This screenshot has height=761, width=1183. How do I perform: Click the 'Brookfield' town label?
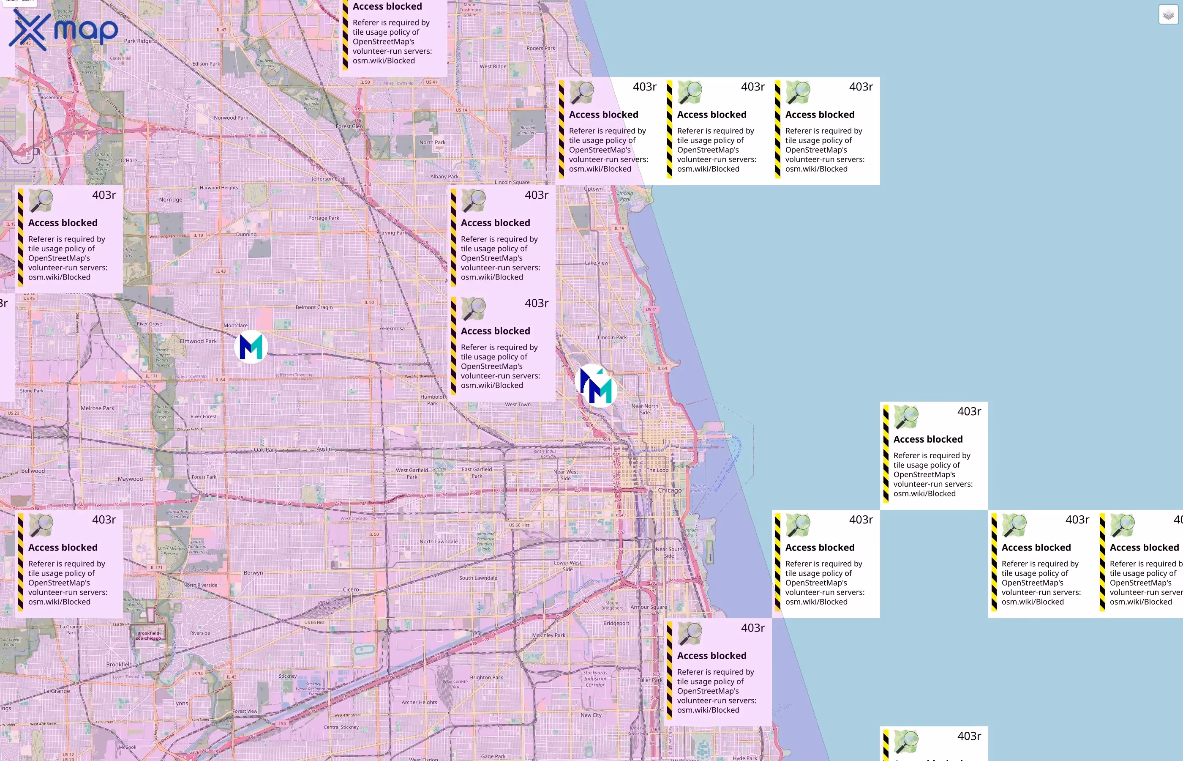coord(119,665)
